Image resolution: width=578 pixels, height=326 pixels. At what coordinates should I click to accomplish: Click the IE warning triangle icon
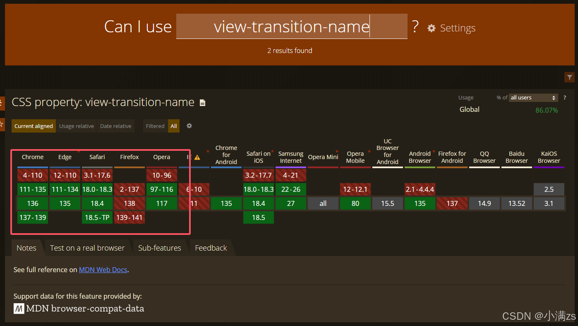click(x=197, y=157)
